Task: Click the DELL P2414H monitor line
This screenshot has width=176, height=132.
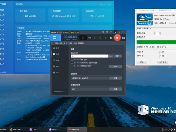Action: (x=38, y=41)
